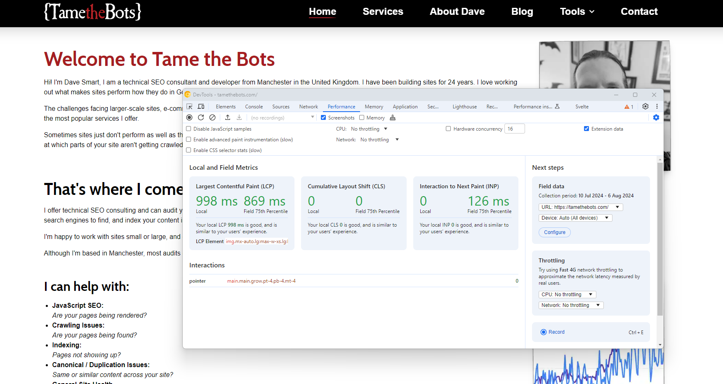The height and width of the screenshot is (384, 723).
Task: Click the 126 ms field INP value
Action: coord(488,201)
